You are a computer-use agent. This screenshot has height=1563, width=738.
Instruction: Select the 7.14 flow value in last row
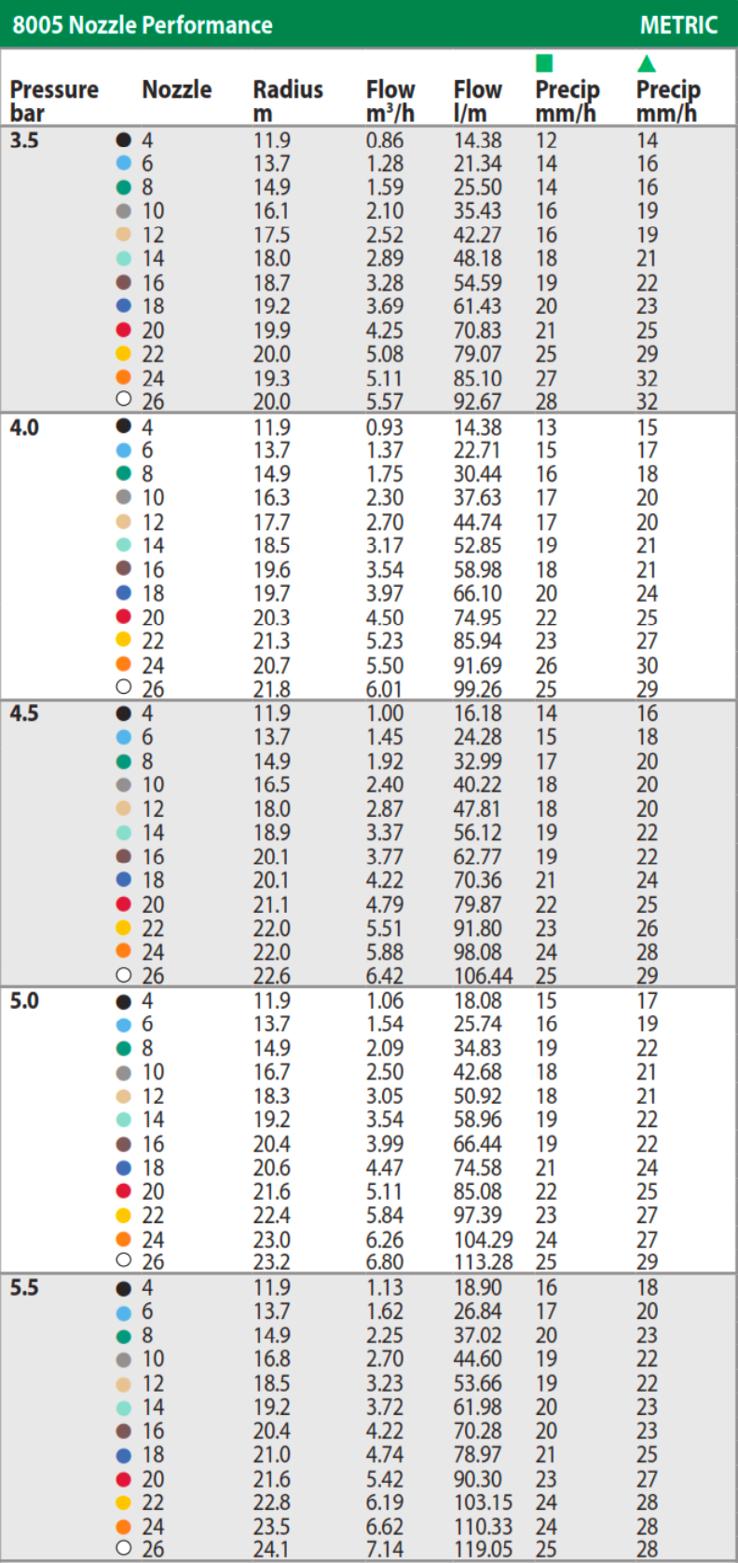[384, 1550]
